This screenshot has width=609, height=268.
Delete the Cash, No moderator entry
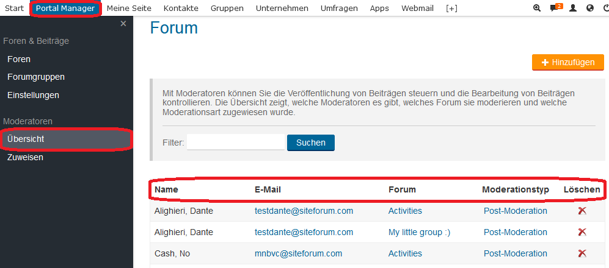point(582,253)
